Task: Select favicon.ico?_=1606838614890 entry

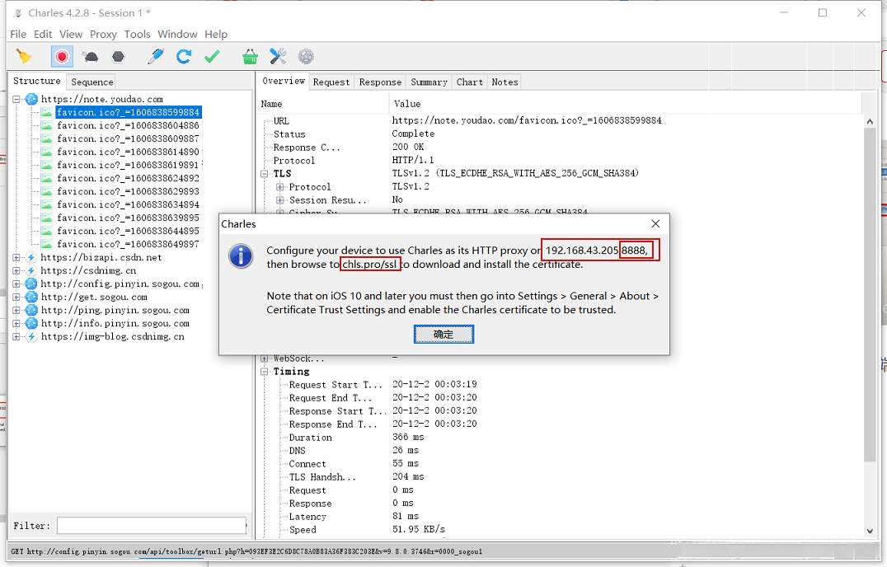Action: (129, 152)
